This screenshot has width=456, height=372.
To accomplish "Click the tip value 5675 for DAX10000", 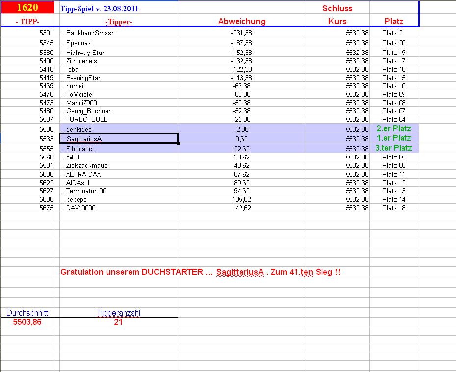I will pyautogui.click(x=46, y=208).
